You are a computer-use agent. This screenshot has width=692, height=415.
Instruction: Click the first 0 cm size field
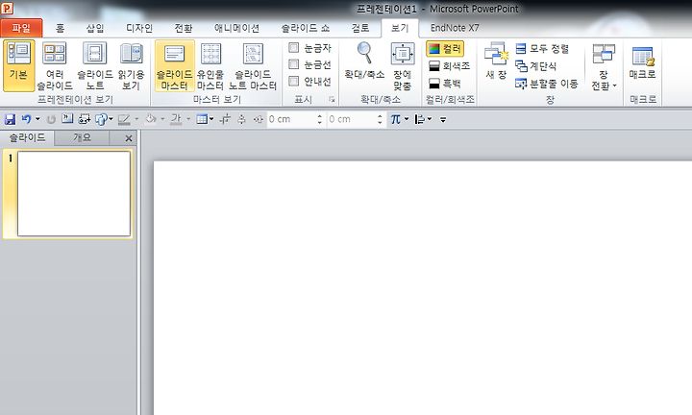click(x=291, y=119)
